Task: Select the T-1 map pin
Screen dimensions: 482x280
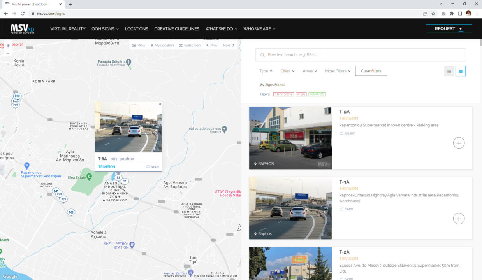Action: click(x=125, y=181)
